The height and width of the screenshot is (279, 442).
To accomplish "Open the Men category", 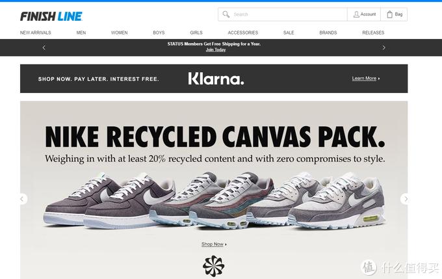I will pyautogui.click(x=81, y=33).
